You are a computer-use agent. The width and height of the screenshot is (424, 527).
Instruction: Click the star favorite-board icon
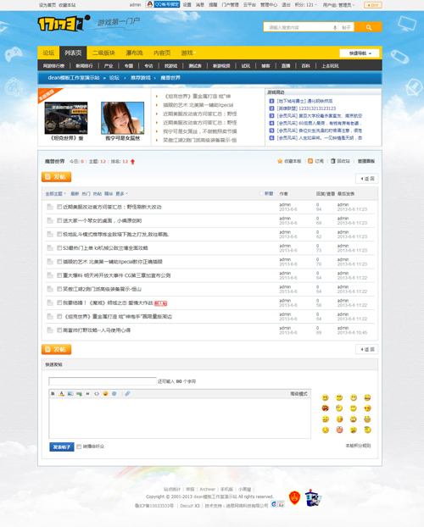280,161
